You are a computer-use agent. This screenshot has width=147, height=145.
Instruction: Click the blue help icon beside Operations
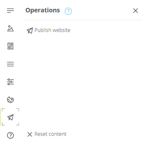point(68,11)
